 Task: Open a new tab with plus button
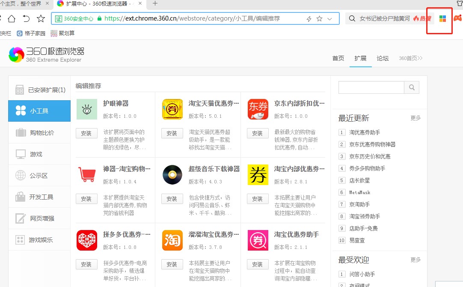point(155,3)
